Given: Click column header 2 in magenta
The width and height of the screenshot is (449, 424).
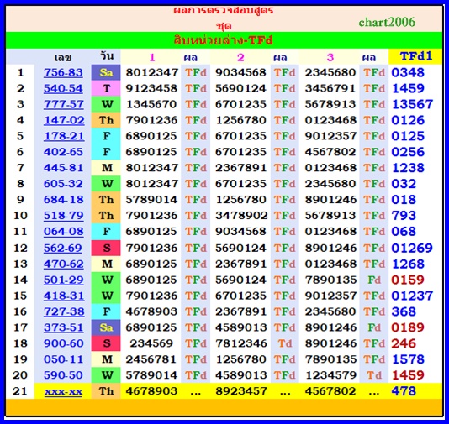Looking at the screenshot, I should point(240,57).
